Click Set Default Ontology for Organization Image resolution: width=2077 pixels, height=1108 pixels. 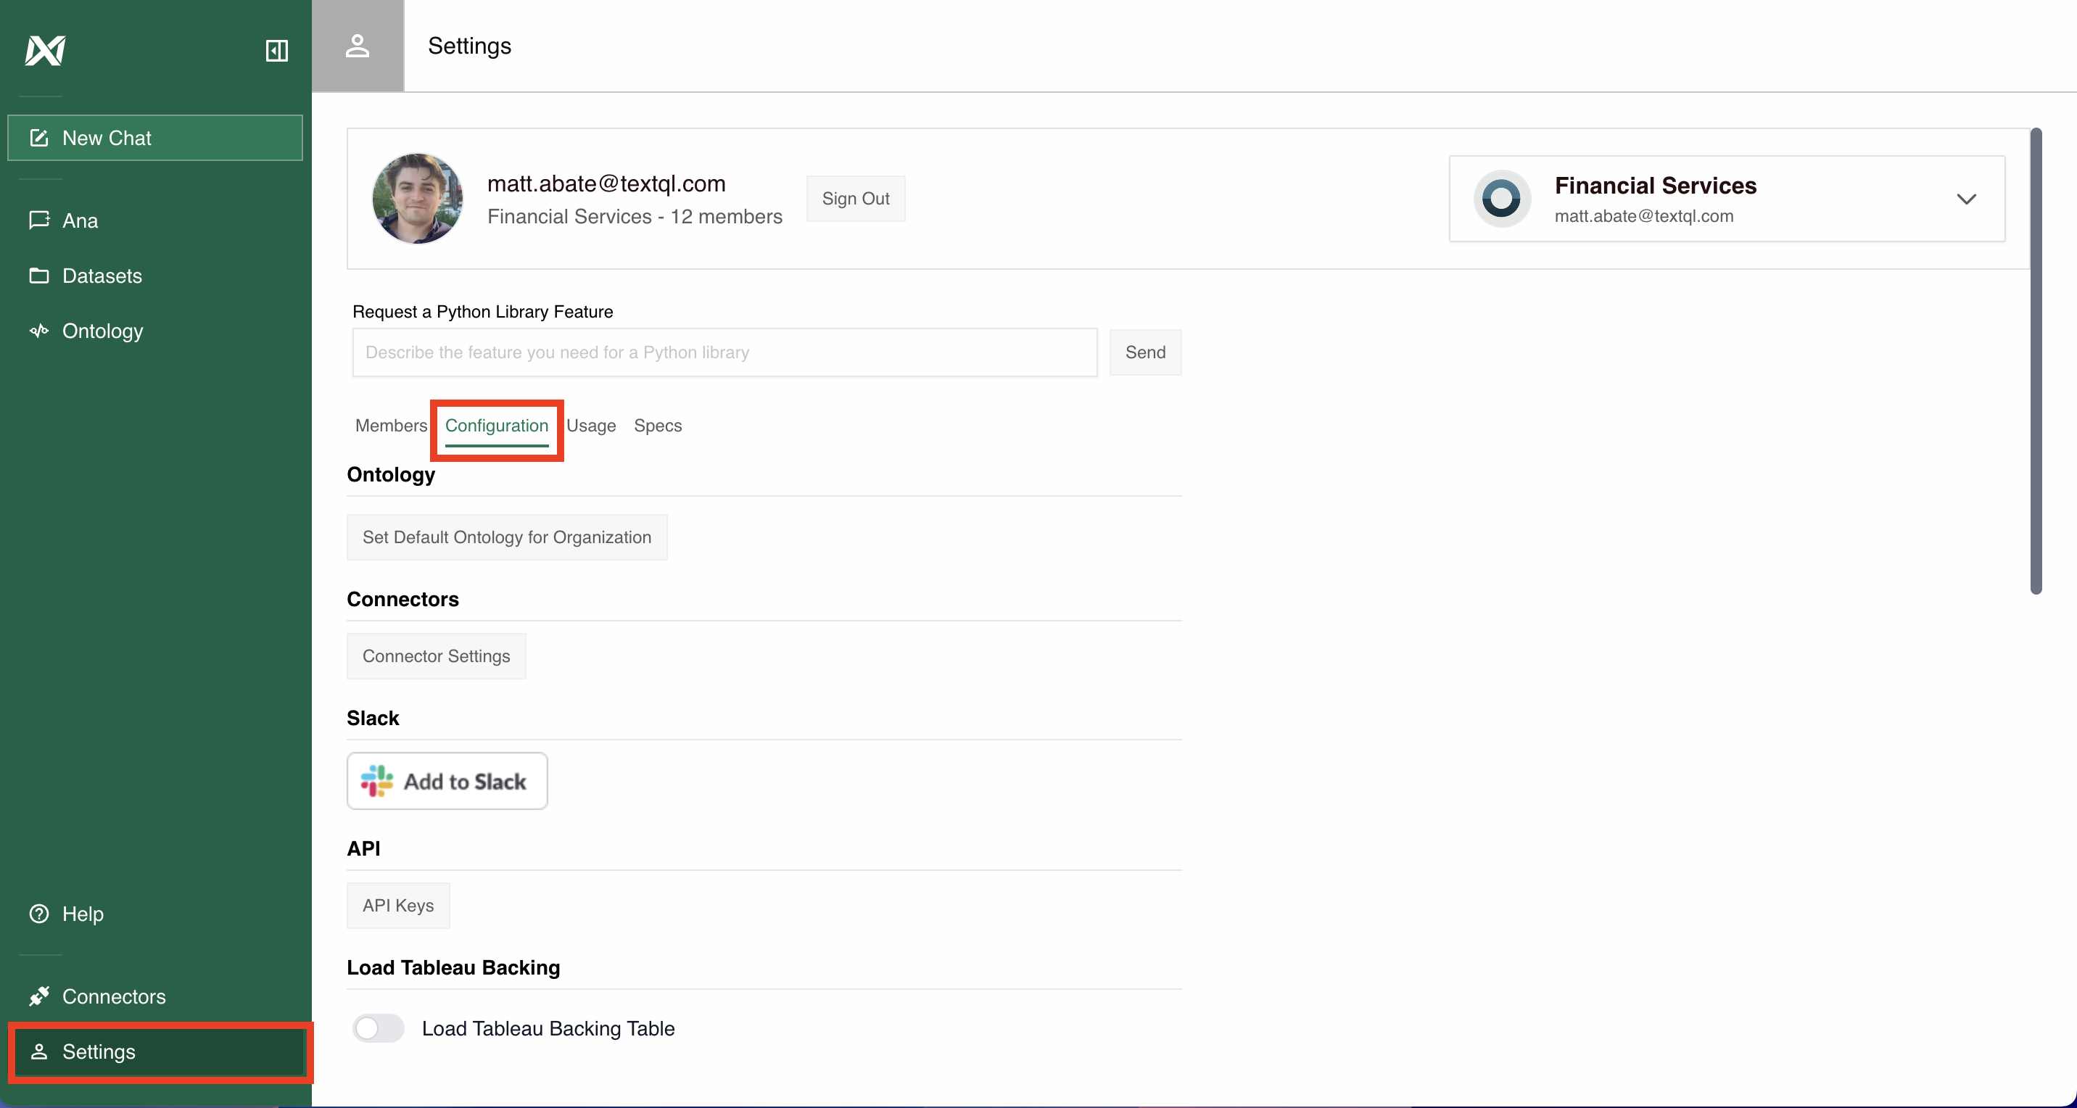coord(506,537)
